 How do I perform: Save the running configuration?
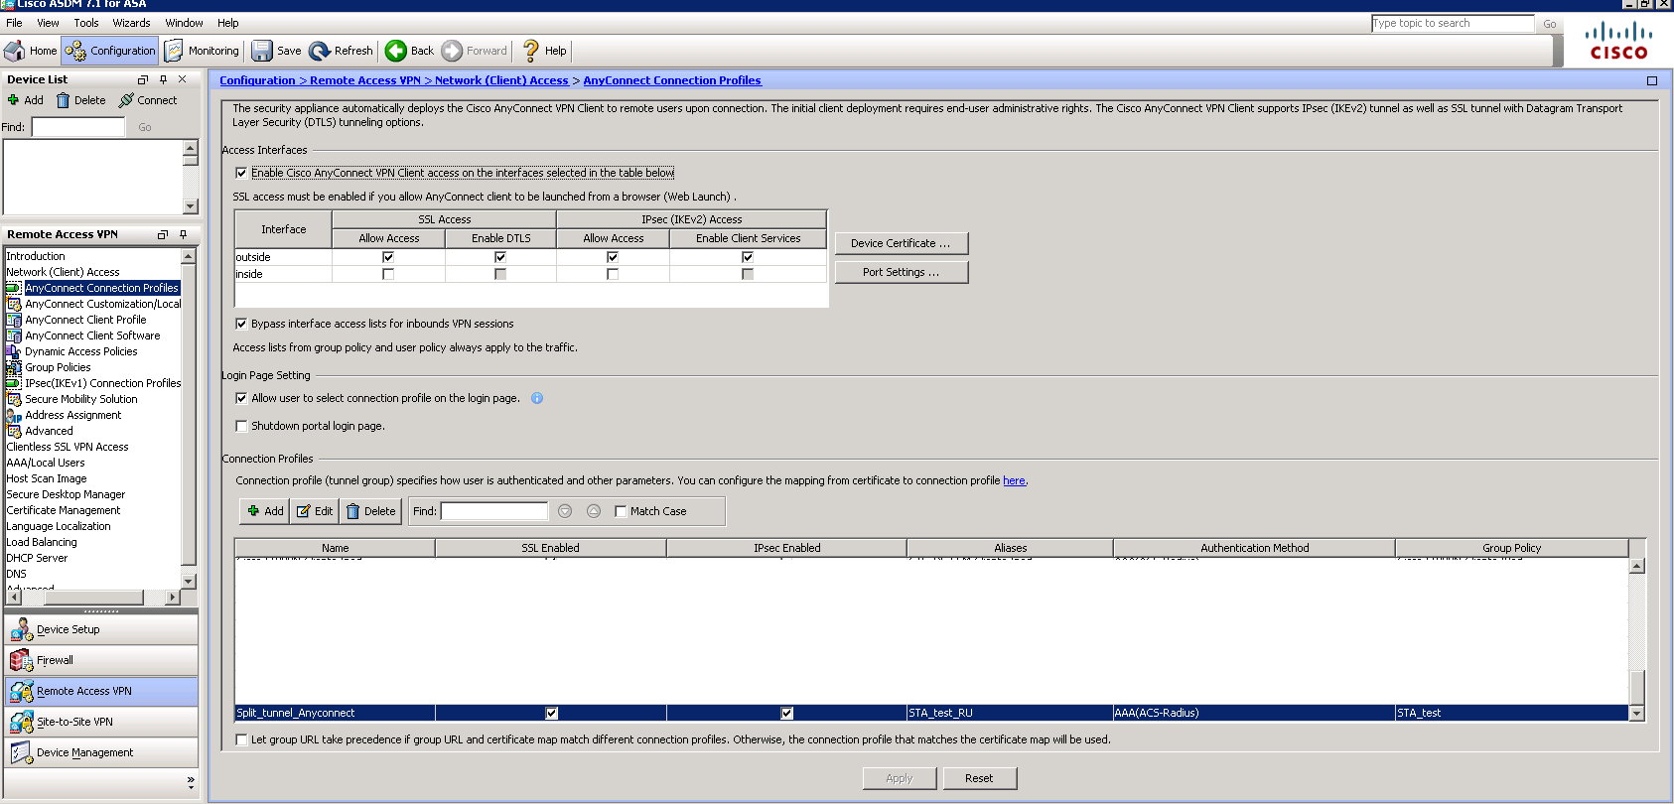277,51
